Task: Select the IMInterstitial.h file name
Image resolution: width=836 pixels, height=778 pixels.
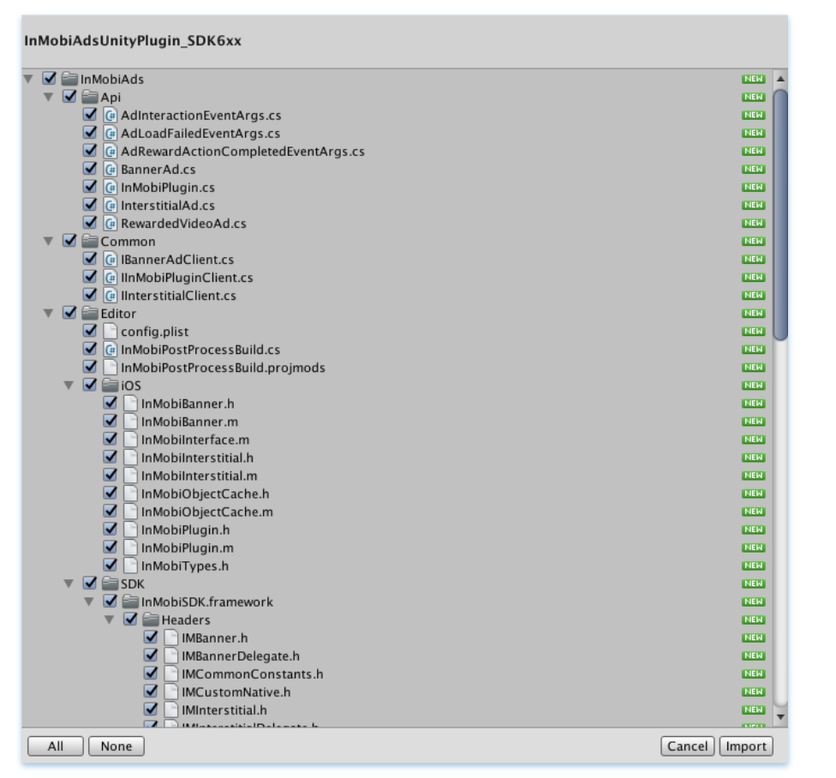Action: click(224, 710)
